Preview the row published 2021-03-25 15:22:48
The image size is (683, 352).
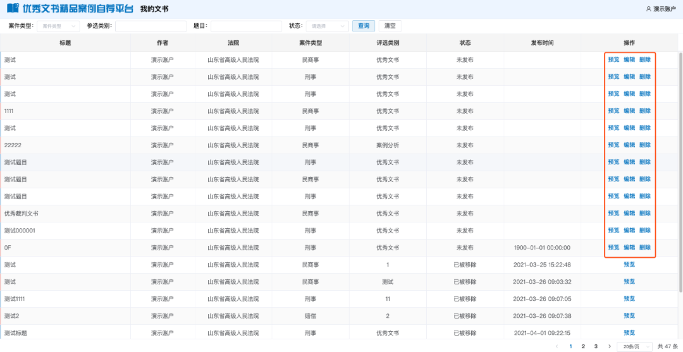pos(629,264)
